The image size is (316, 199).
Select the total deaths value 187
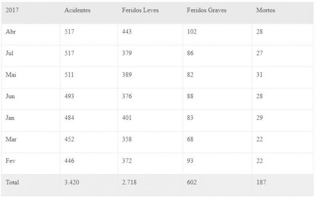pos(261,182)
